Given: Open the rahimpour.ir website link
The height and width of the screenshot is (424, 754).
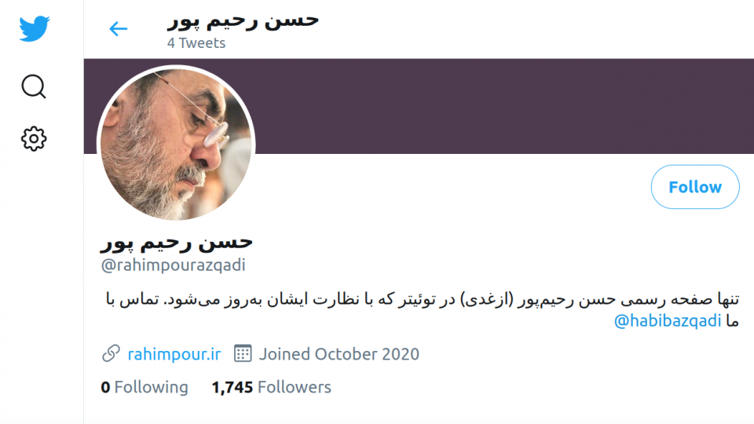Looking at the screenshot, I should 174,354.
